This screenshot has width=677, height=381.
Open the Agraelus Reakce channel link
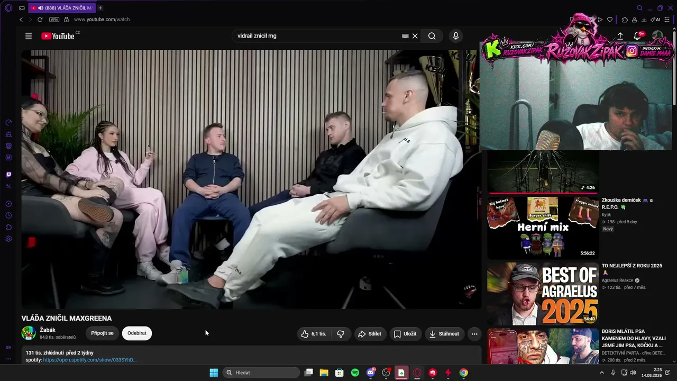617,280
